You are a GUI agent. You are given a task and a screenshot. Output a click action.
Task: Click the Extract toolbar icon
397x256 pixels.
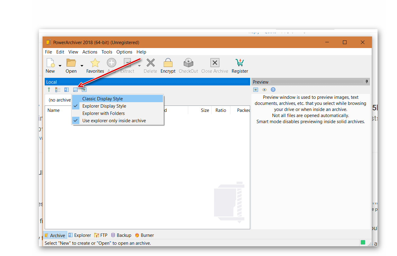127,63
